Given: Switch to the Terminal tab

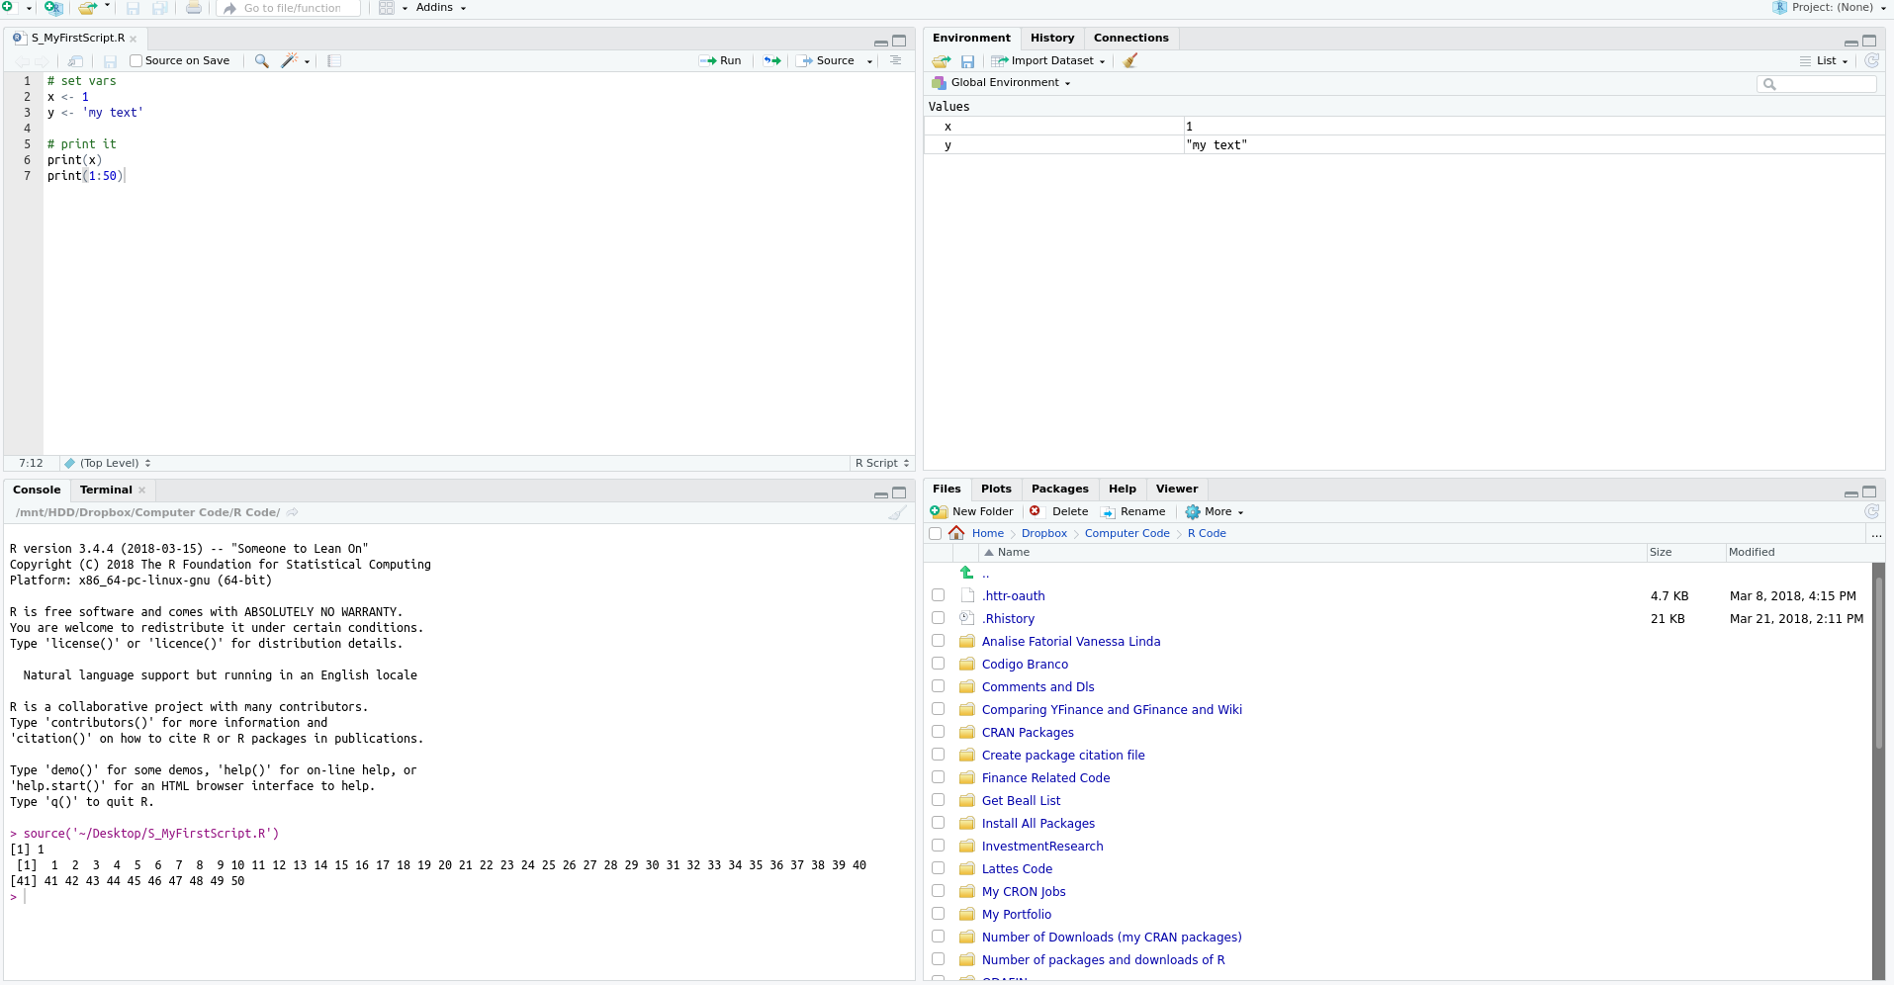Looking at the screenshot, I should [x=106, y=491].
